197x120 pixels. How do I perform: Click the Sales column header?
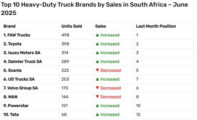click(100, 26)
